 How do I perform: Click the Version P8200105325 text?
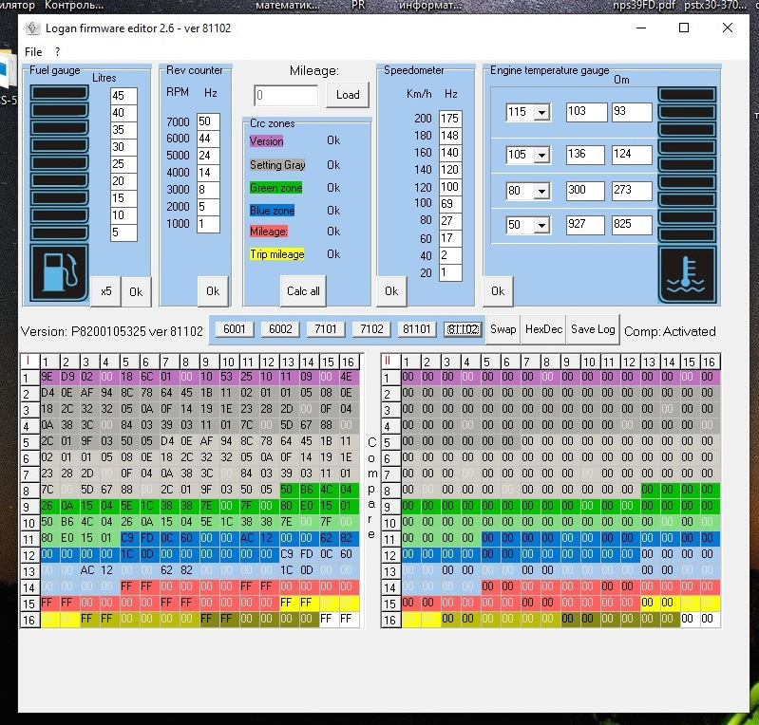coord(112,331)
